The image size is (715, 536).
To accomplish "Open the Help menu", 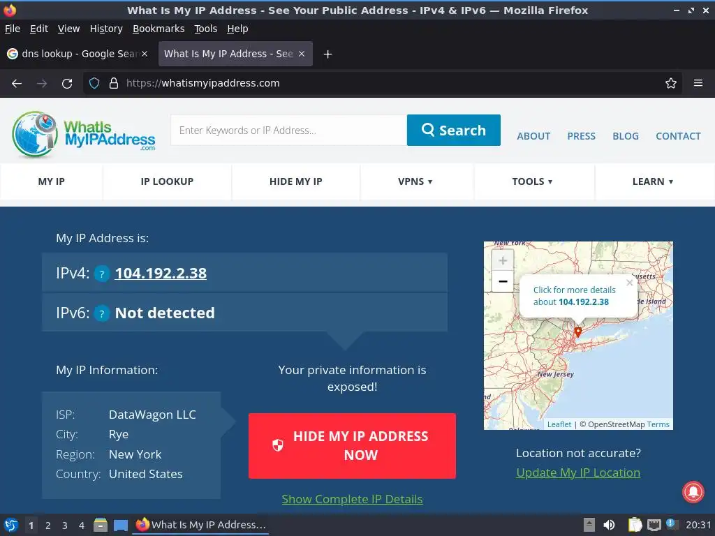I will (x=237, y=29).
